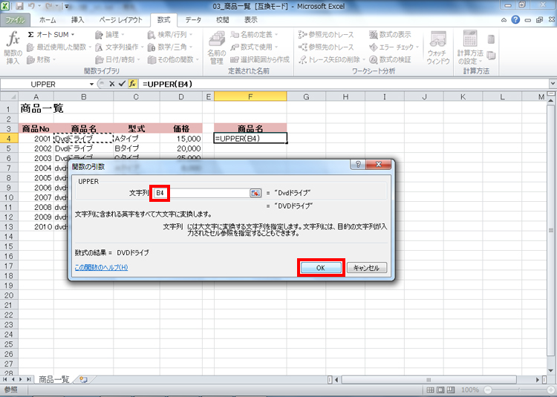Screen dimensions: 557x397
Task: Select the 商品一覧 sheet tab
Action: (x=53, y=379)
